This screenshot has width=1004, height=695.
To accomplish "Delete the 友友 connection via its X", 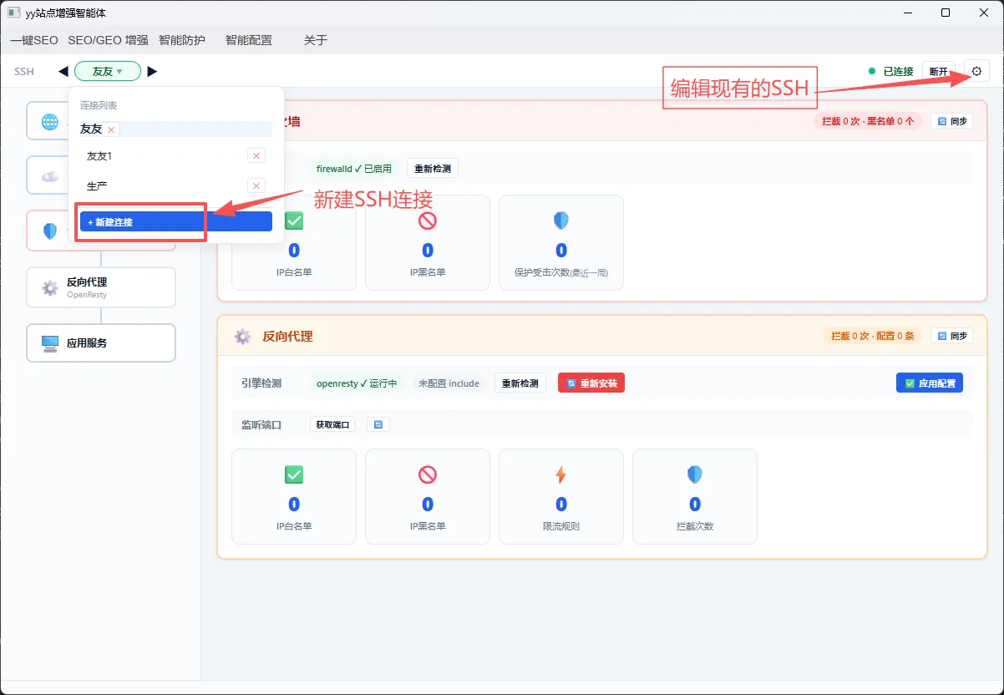I will [x=112, y=129].
